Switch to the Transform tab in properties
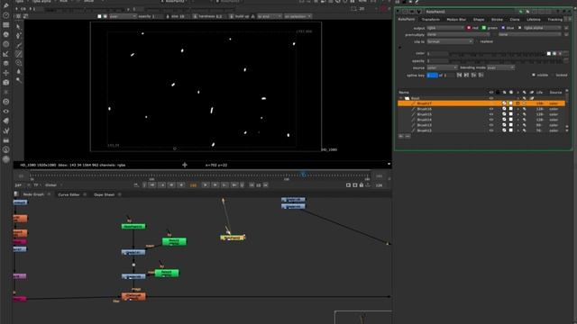Viewport: 577px width, 324px height. [x=431, y=20]
